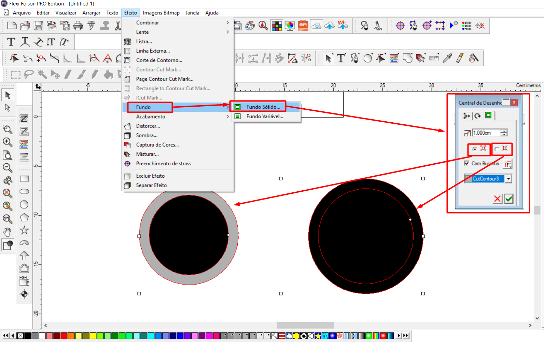Select the measure ruler tool

[434, 58]
